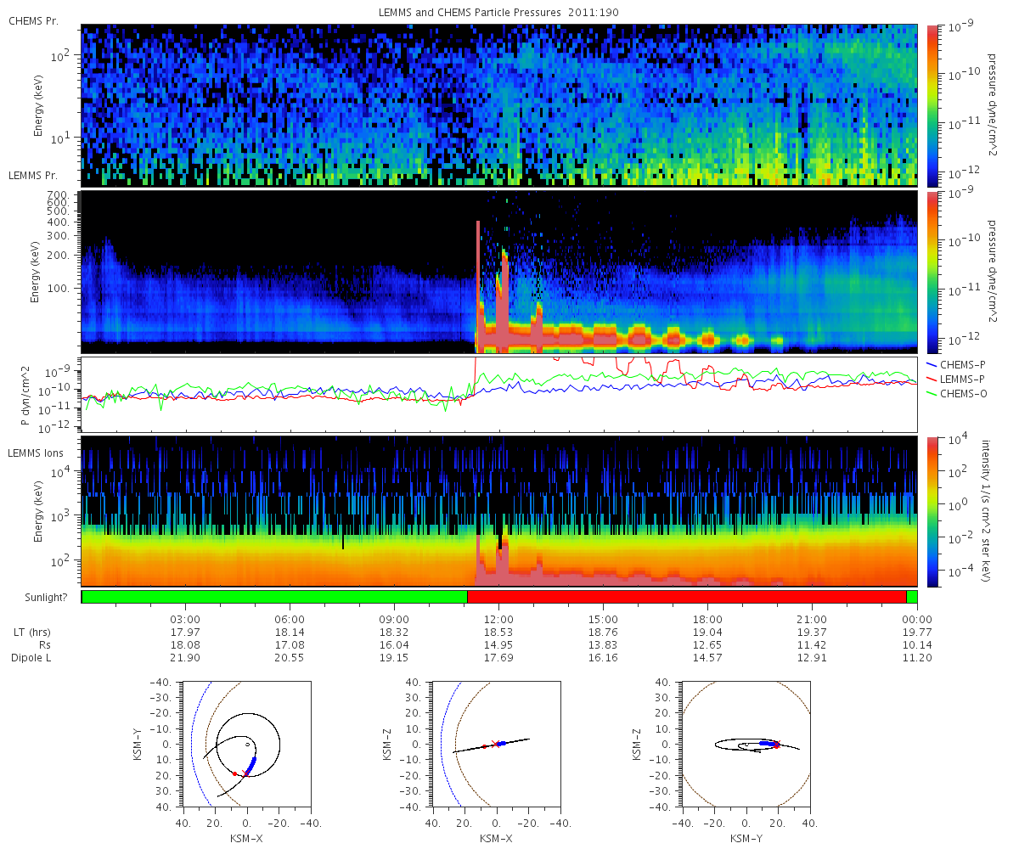Click the "Energy (keV)" label of the CHEMS panel
The height and width of the screenshot is (849, 1019).
(x=39, y=105)
